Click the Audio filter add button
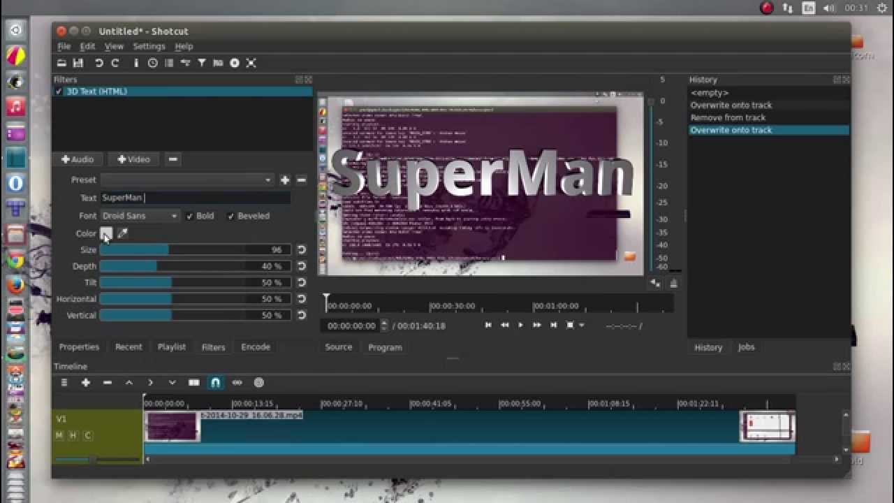The image size is (894, 503). coord(78,159)
